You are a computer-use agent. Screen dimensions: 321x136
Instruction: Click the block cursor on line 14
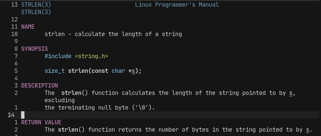(x=23, y=115)
